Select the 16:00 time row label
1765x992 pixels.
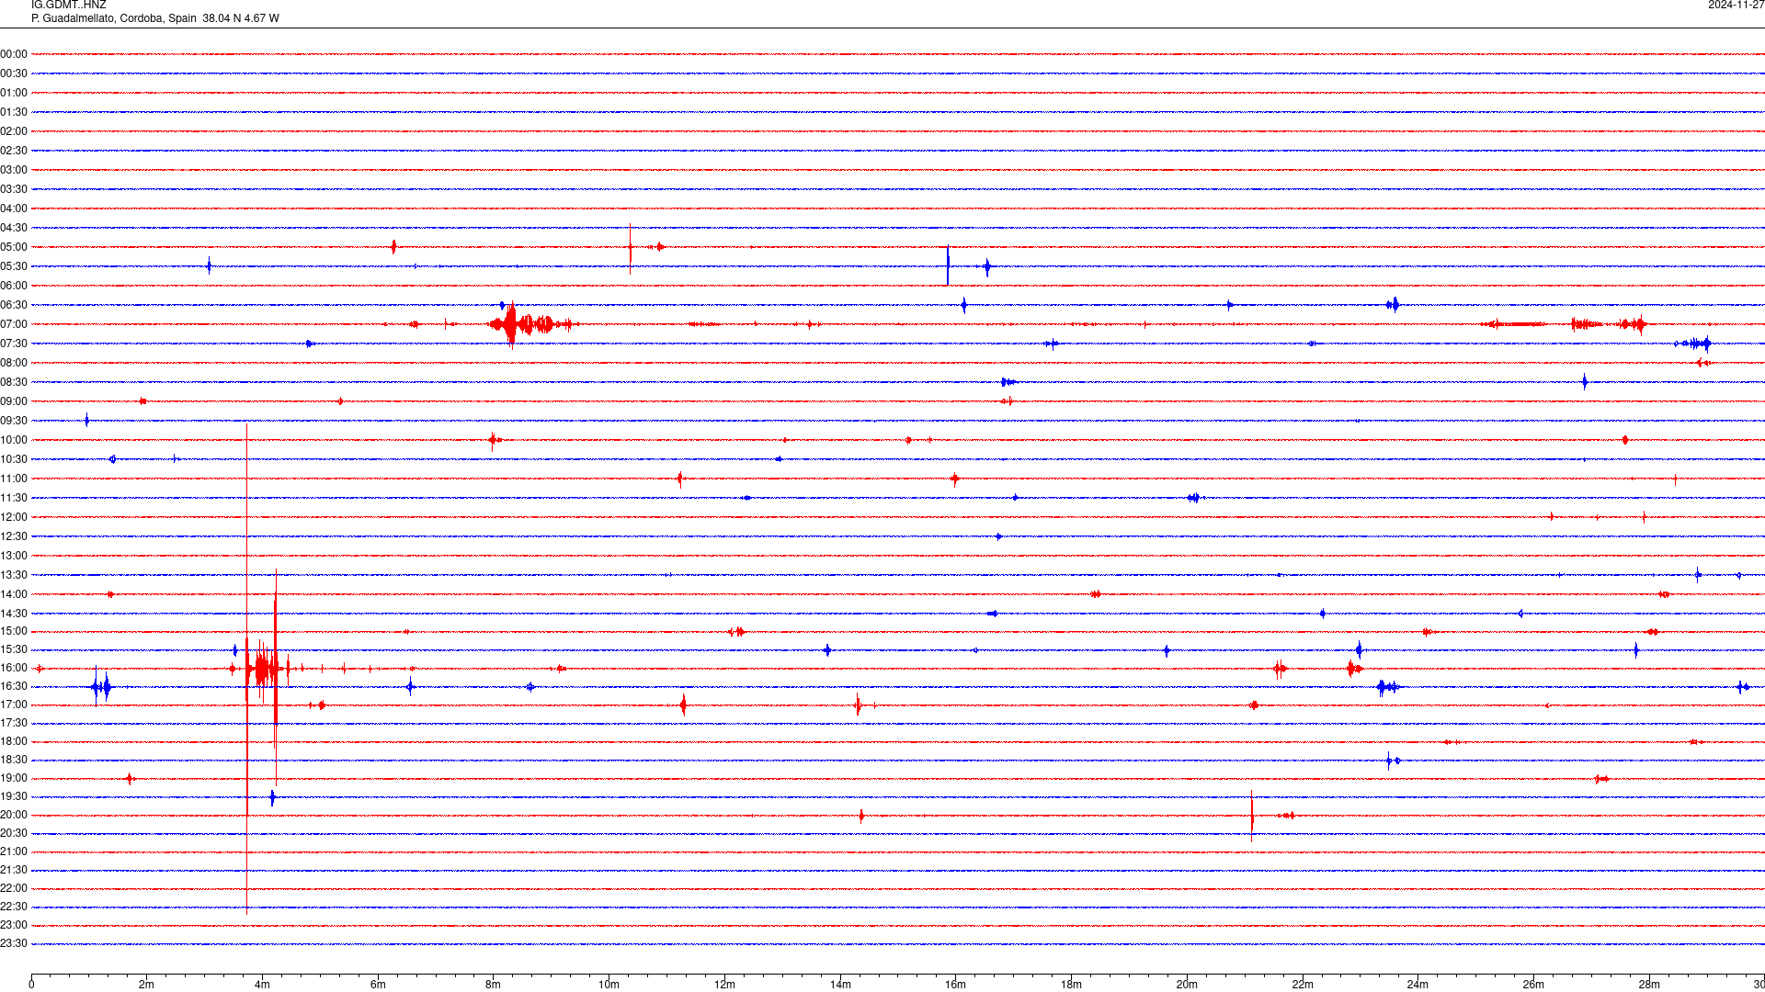coord(14,668)
